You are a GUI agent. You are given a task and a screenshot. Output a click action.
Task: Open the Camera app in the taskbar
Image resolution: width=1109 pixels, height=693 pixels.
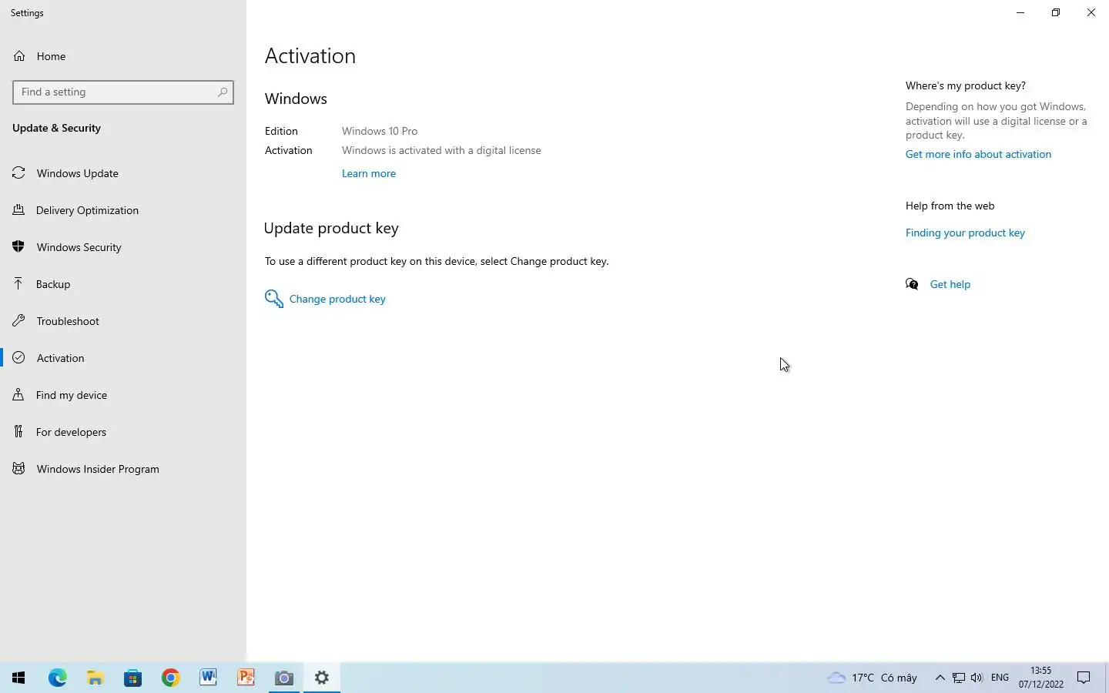point(284,678)
